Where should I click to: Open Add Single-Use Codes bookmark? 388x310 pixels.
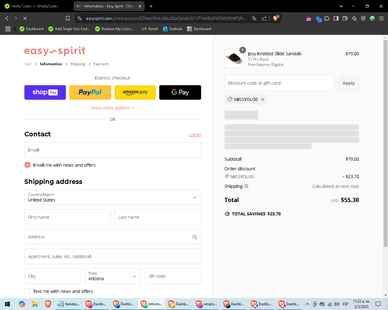[69, 29]
